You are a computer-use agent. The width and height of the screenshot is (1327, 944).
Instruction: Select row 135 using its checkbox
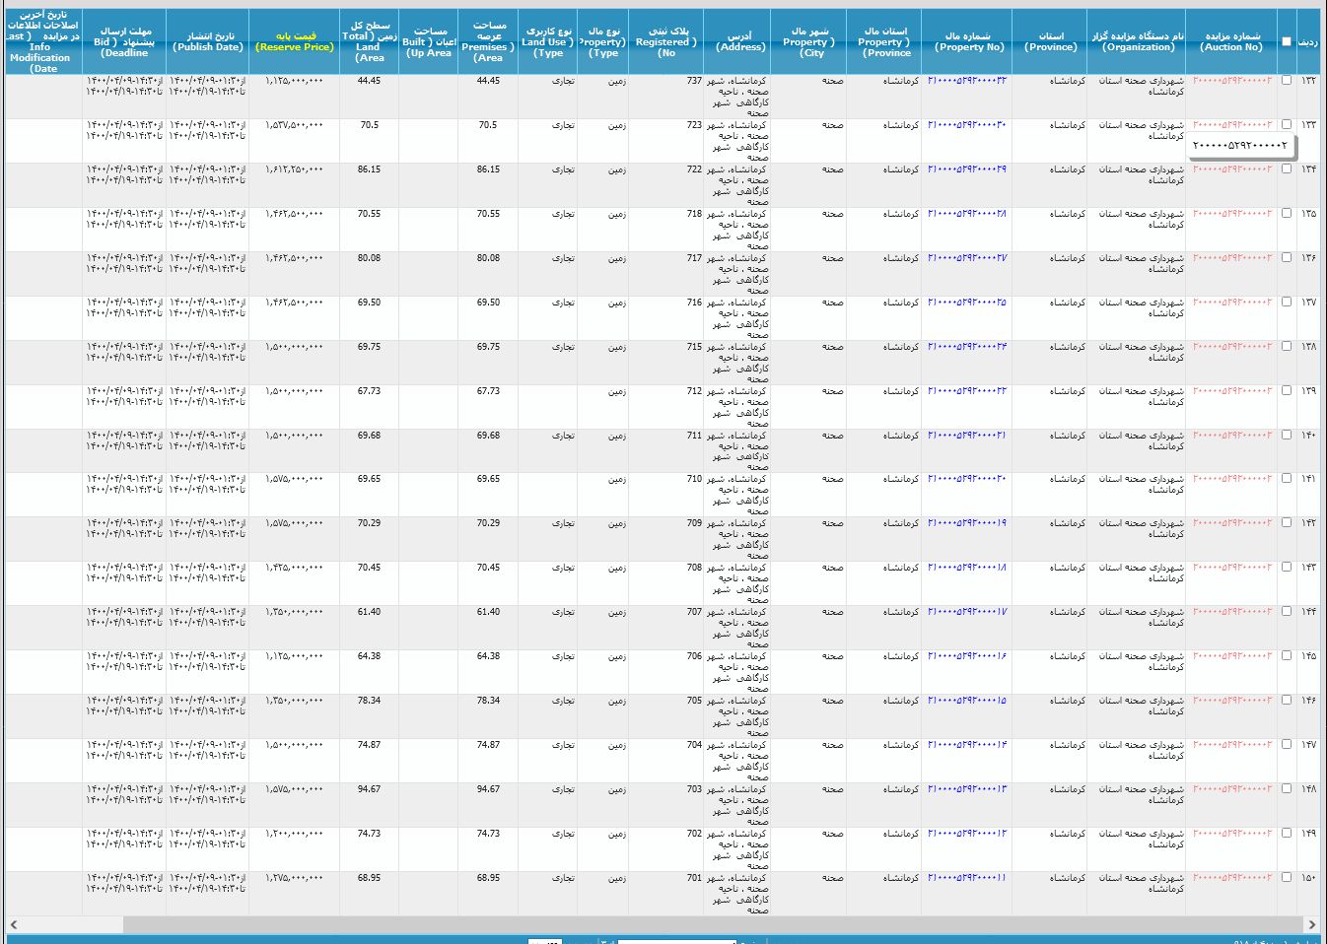(1287, 214)
